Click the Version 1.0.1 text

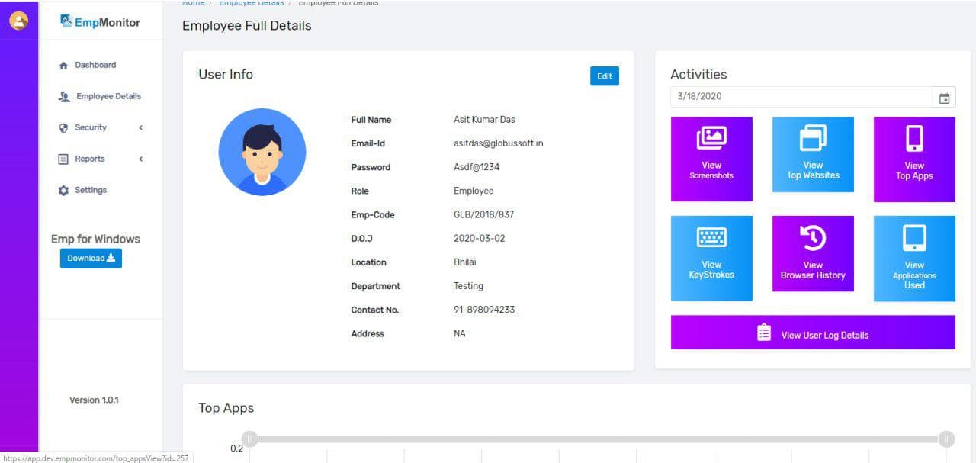pyautogui.click(x=94, y=400)
